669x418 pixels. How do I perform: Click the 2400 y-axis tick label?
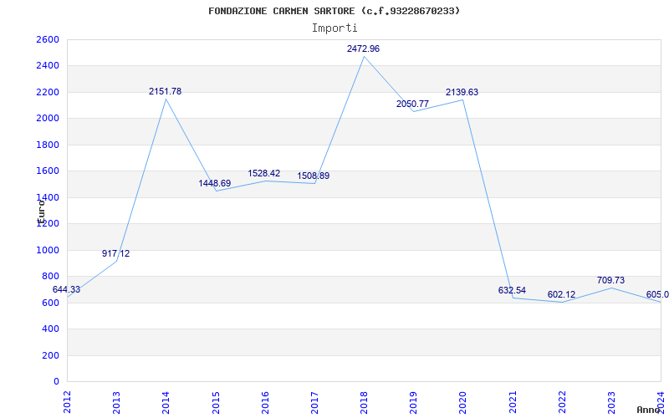point(48,66)
